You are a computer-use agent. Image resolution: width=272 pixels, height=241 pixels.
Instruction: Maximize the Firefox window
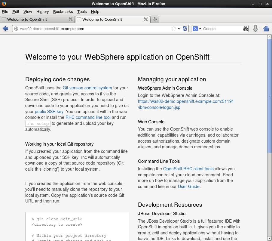click(260, 4)
